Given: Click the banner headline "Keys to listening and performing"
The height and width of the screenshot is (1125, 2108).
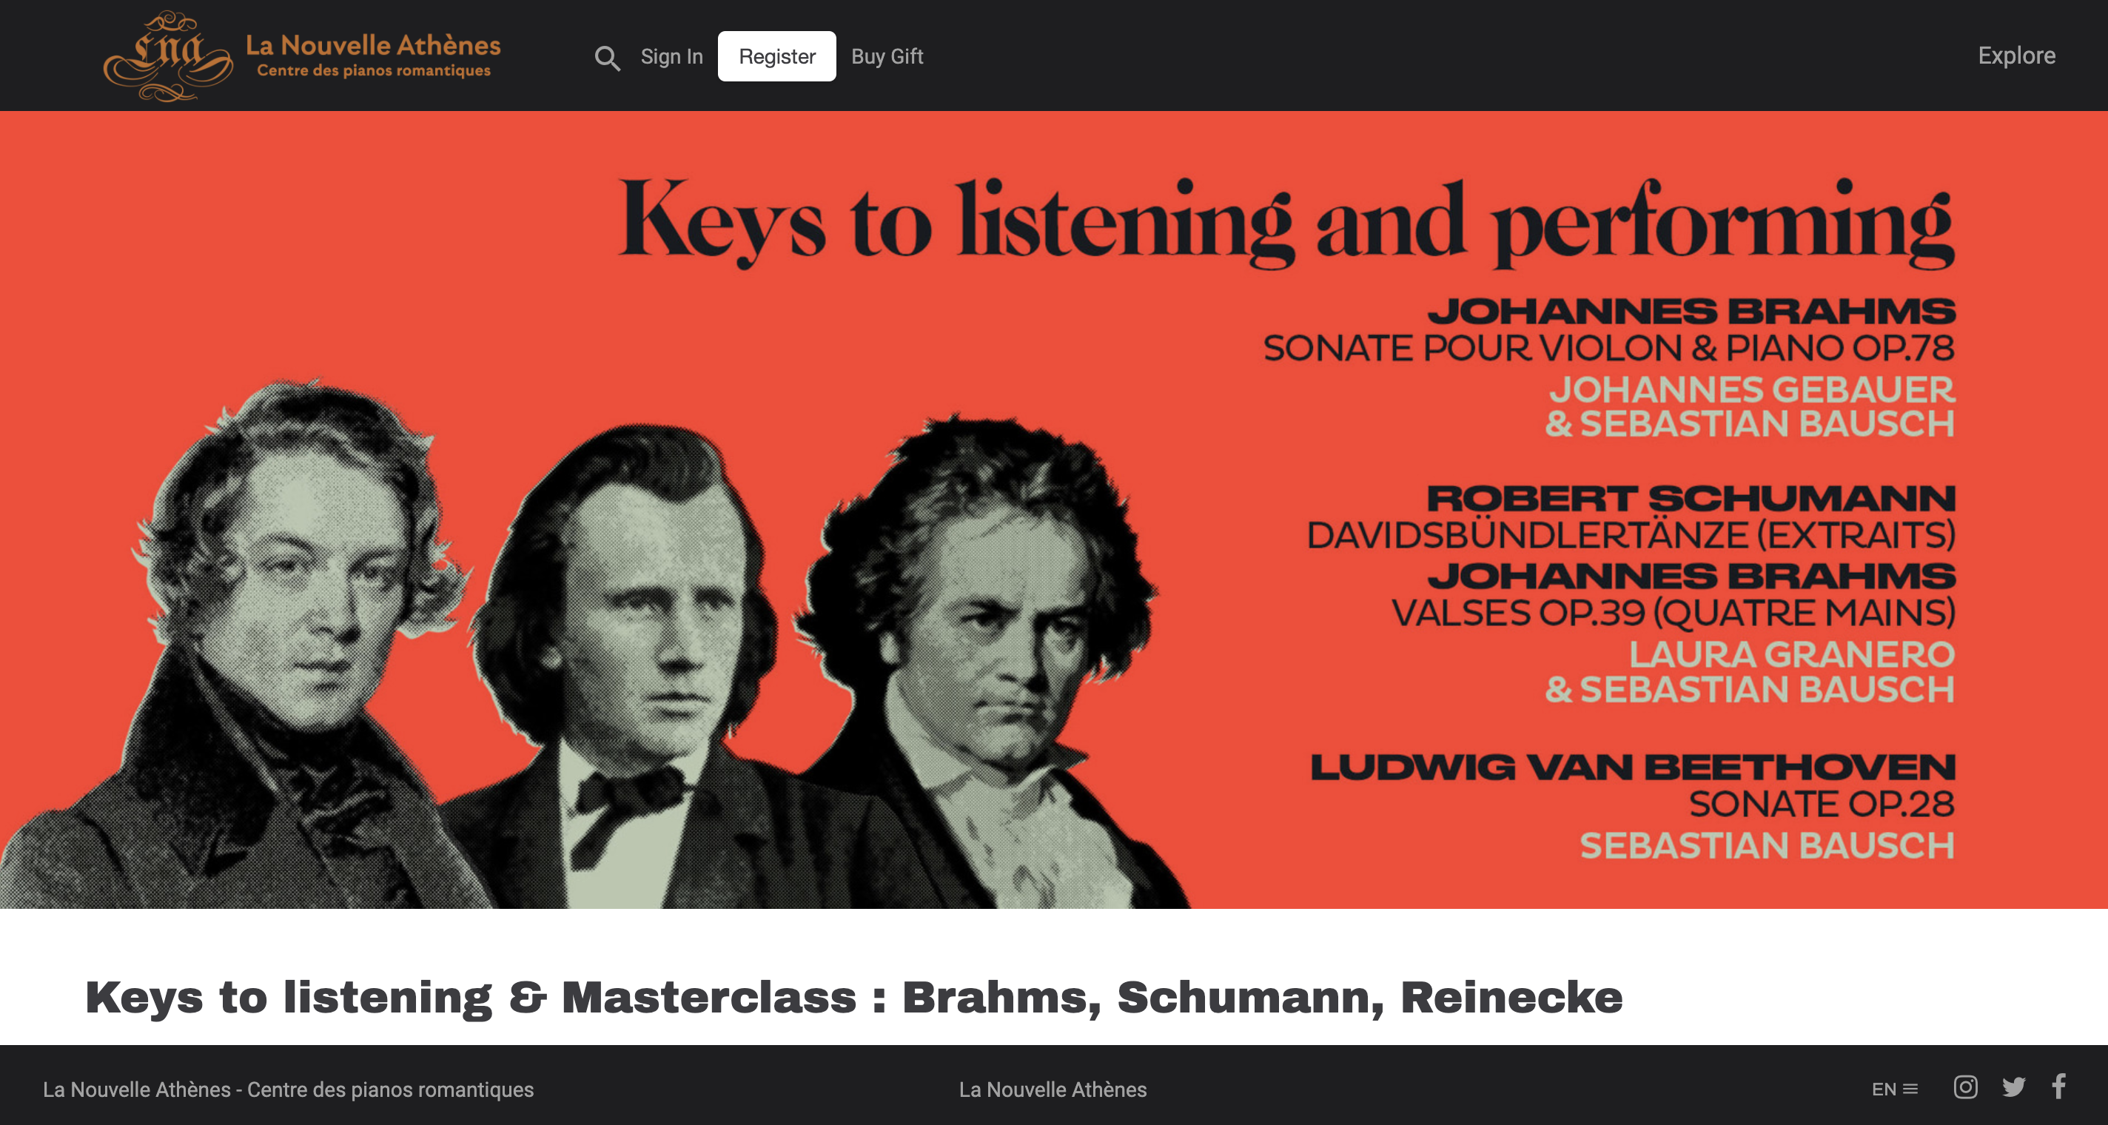Looking at the screenshot, I should point(1286,224).
